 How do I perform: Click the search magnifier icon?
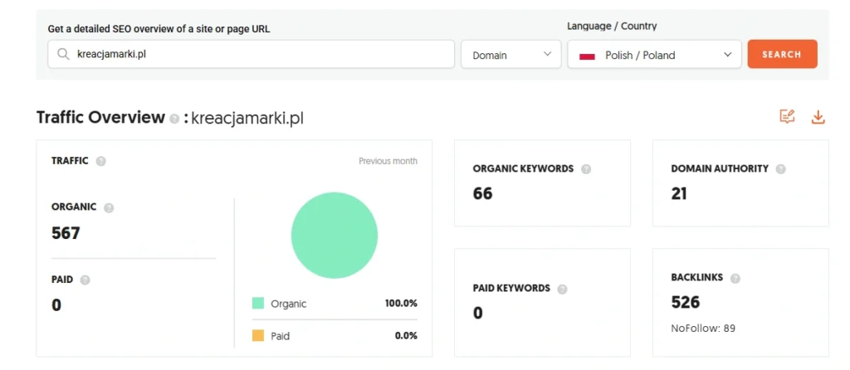[x=64, y=55]
